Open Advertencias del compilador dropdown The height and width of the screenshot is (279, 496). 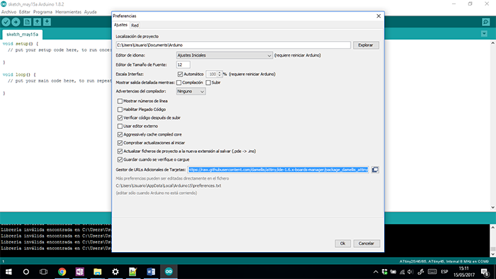[x=191, y=91]
